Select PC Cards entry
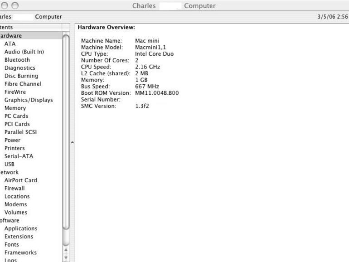 coord(16,116)
